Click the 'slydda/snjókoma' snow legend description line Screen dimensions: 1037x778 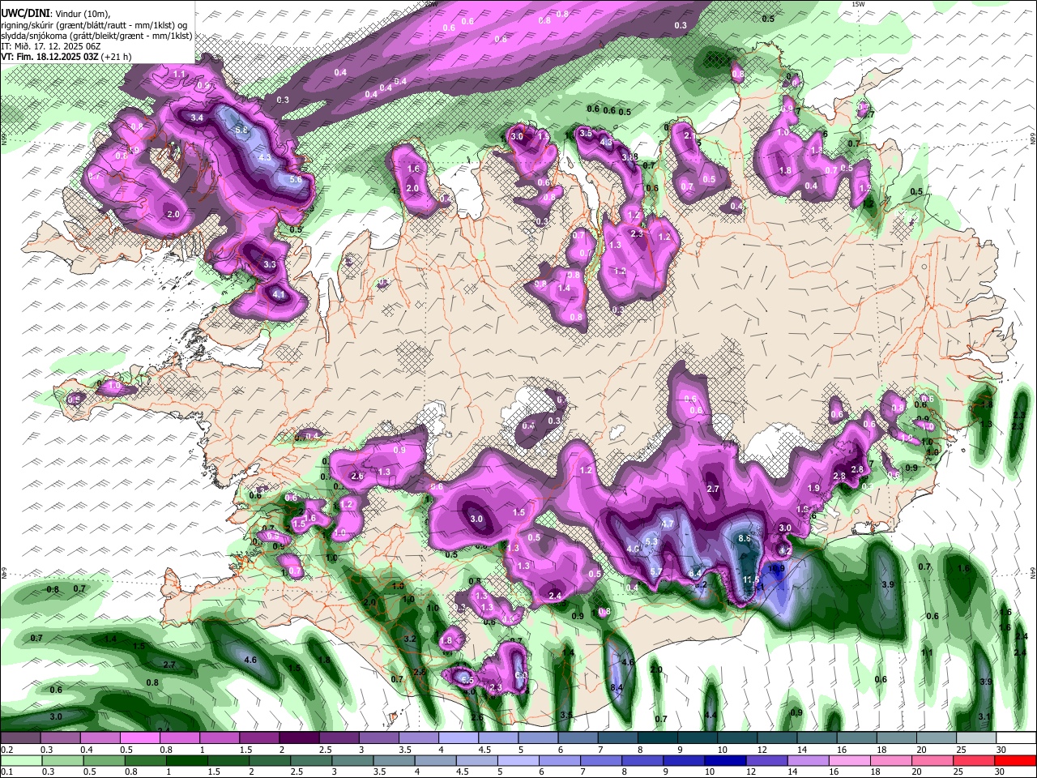click(x=97, y=36)
